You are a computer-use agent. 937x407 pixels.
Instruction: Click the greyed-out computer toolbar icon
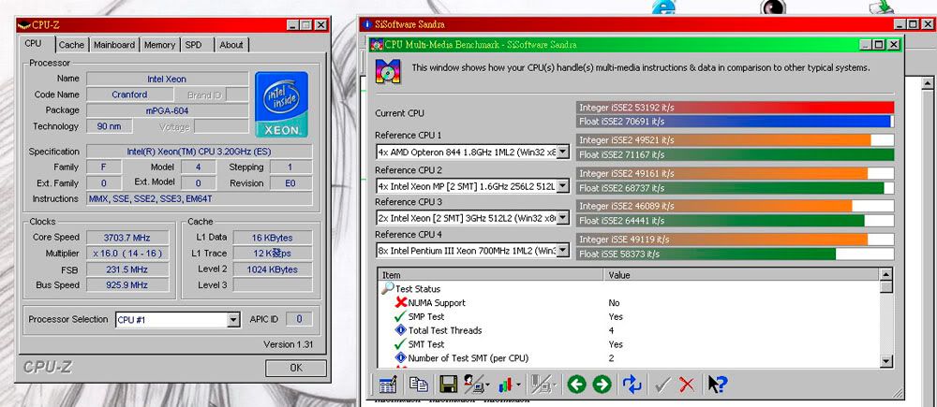[x=541, y=385]
